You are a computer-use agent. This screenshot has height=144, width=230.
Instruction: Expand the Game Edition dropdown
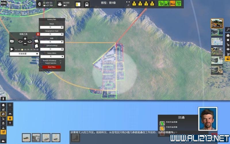click(x=52, y=56)
